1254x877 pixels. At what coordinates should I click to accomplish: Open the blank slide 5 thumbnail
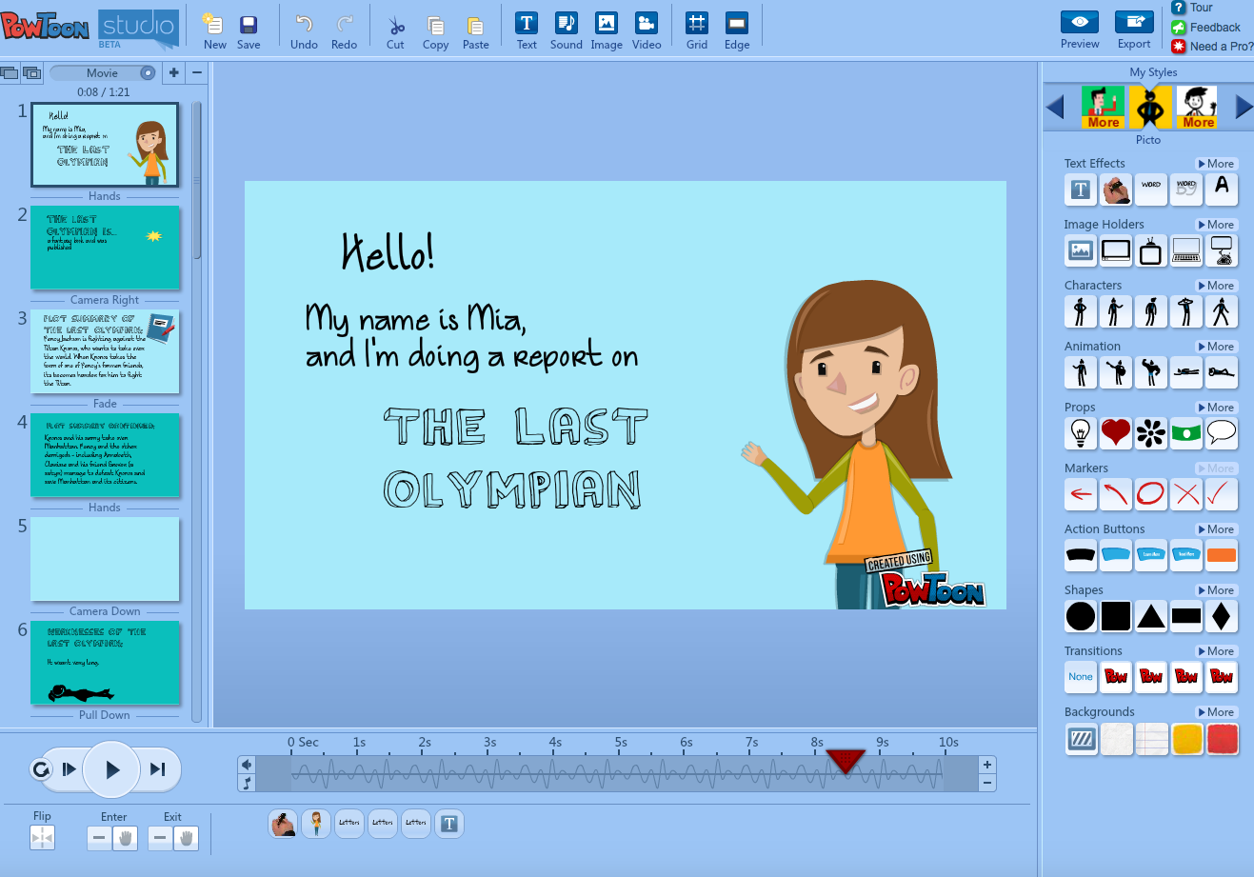(x=105, y=559)
